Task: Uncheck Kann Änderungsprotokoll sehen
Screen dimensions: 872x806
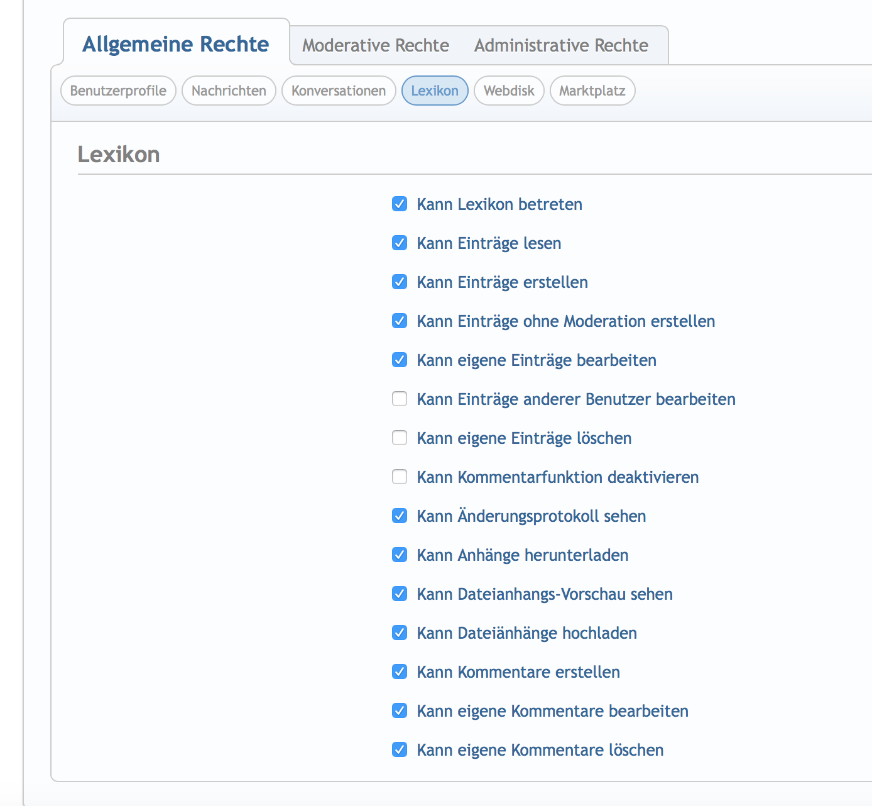Action: (400, 516)
